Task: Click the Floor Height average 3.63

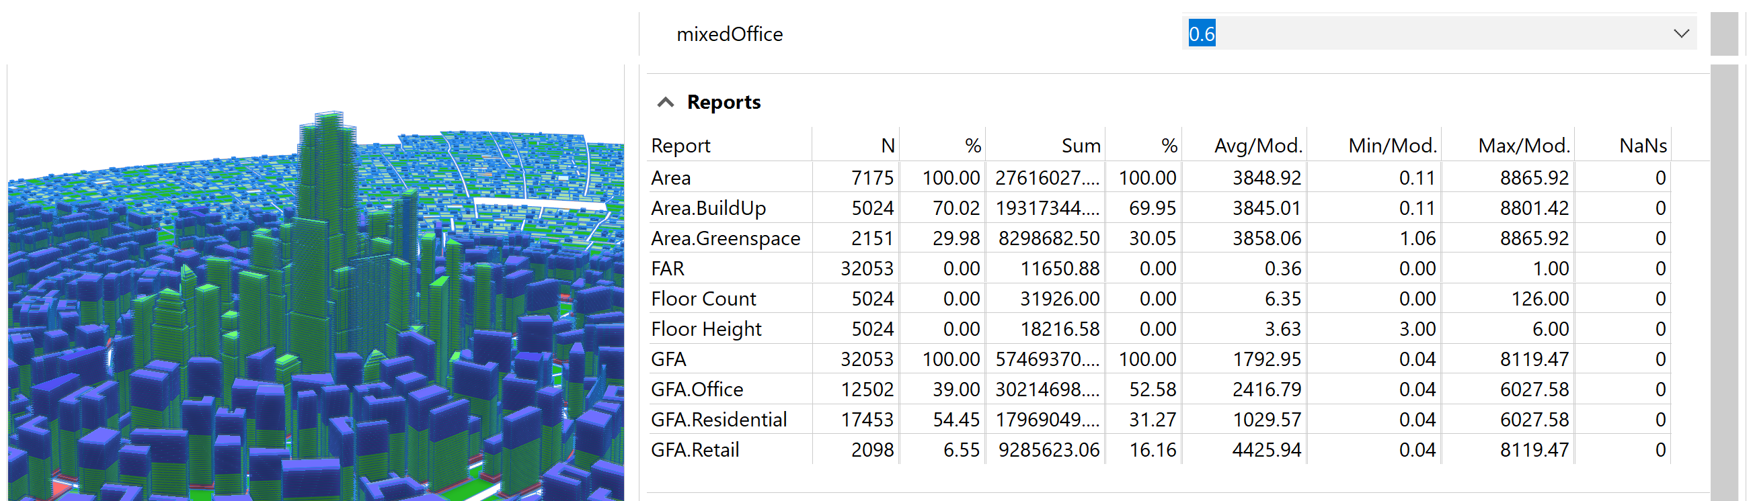Action: [x=1283, y=329]
